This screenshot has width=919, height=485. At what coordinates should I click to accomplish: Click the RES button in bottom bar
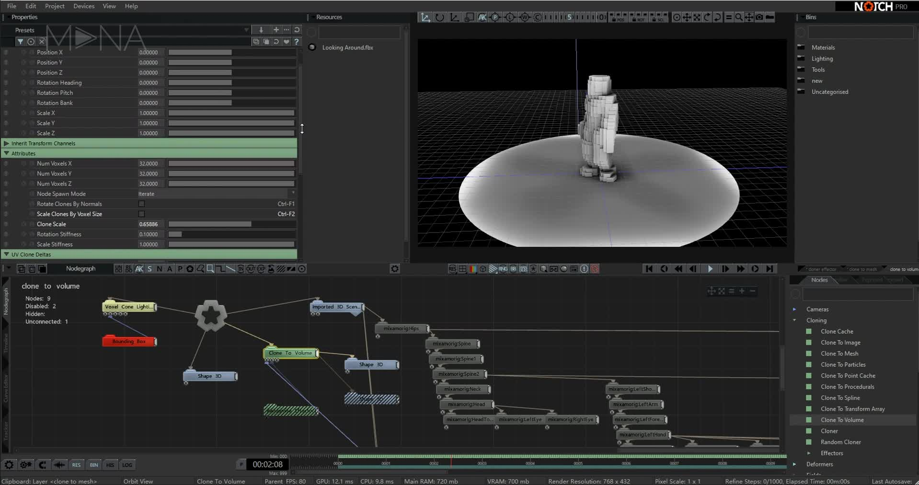coord(76,465)
